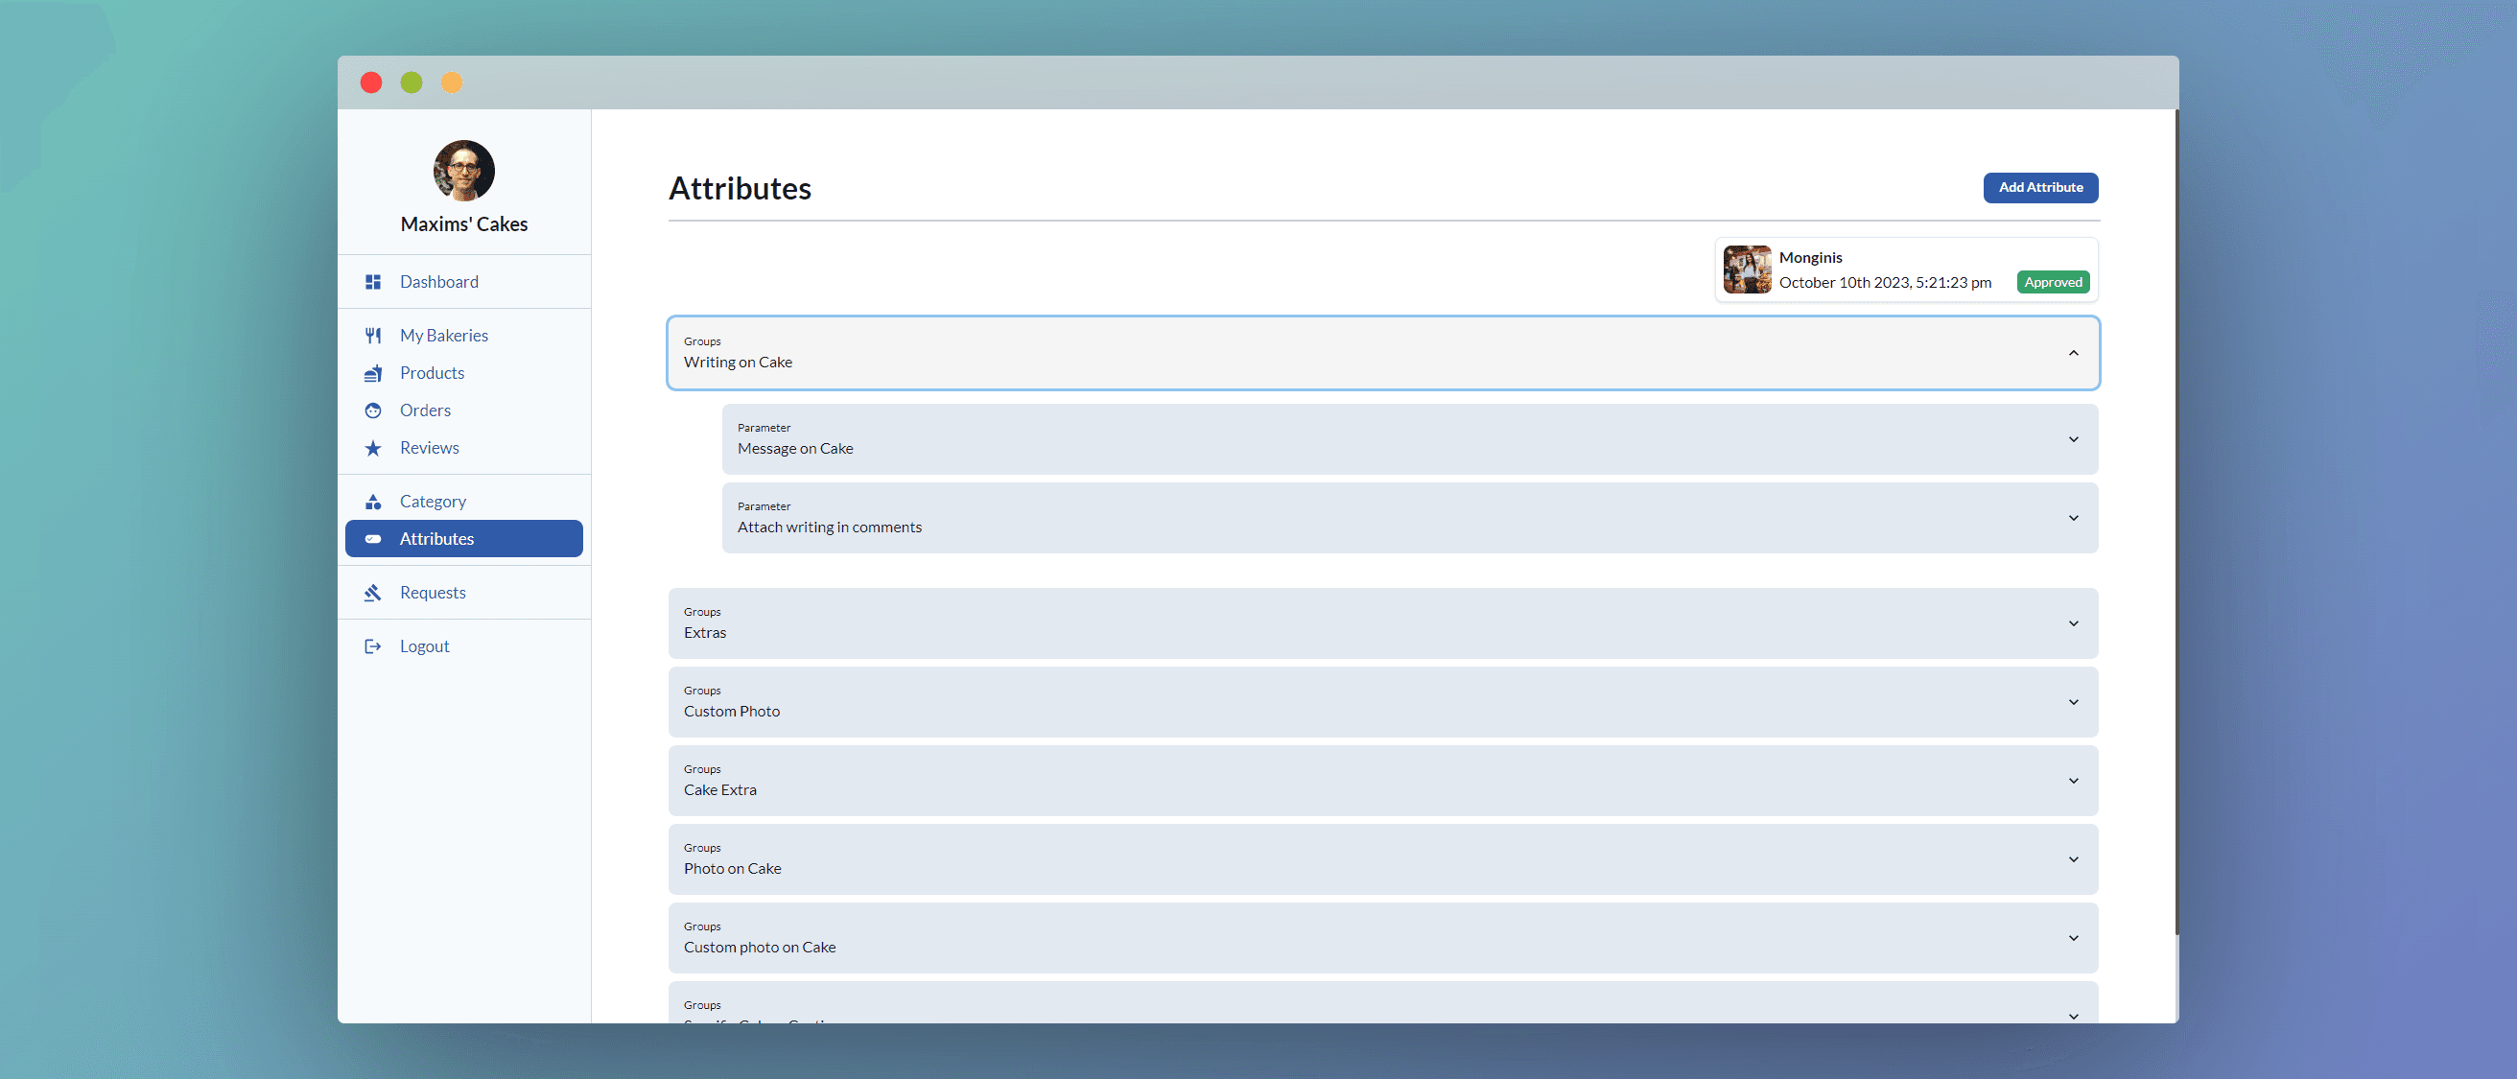Viewport: 2517px width, 1079px height.
Task: Click the Orders face icon
Action: [372, 410]
